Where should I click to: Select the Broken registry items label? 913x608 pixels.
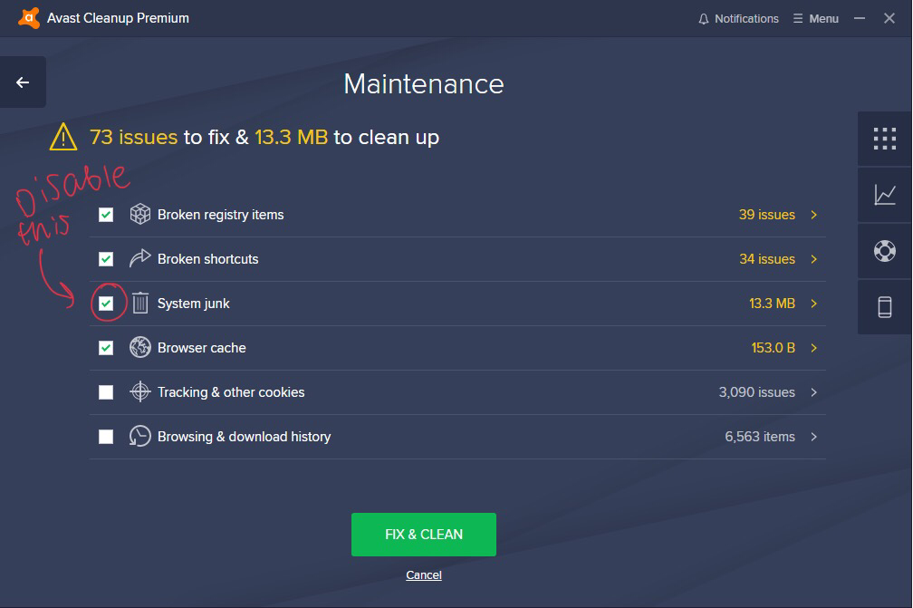pos(221,215)
